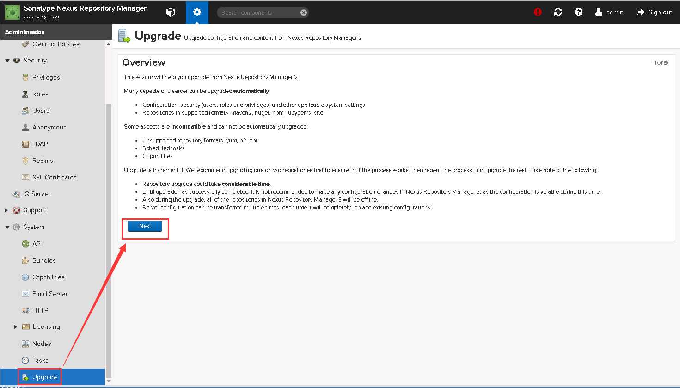The width and height of the screenshot is (680, 388).
Task: Open the Realms shield icon entry
Action: tap(25, 160)
